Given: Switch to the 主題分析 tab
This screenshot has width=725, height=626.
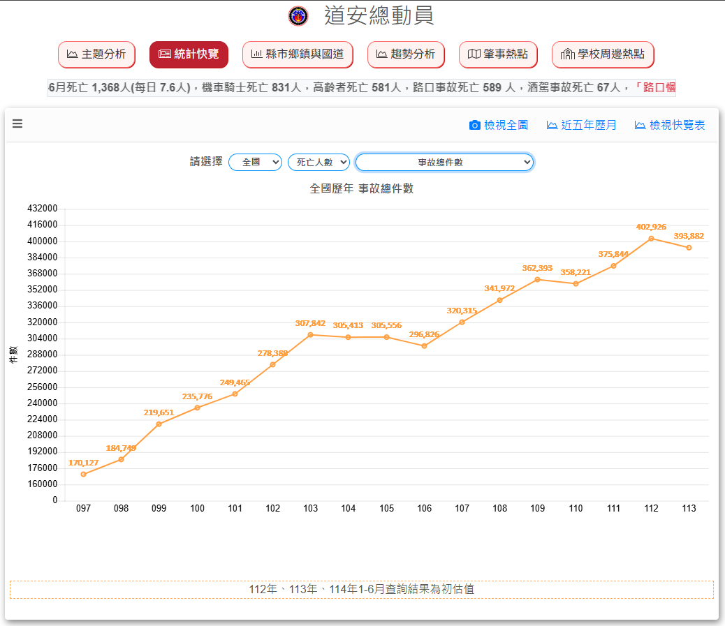Looking at the screenshot, I should [96, 54].
